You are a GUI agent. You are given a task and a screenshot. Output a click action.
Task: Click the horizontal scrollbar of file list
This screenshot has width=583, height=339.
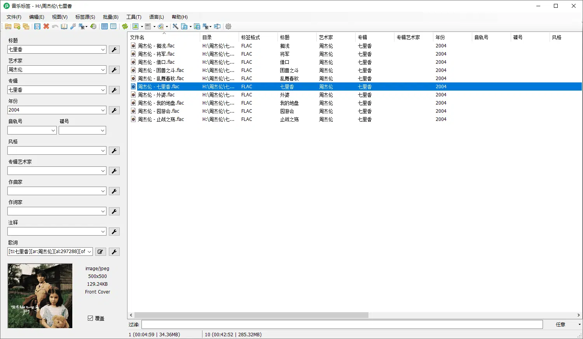click(x=251, y=315)
